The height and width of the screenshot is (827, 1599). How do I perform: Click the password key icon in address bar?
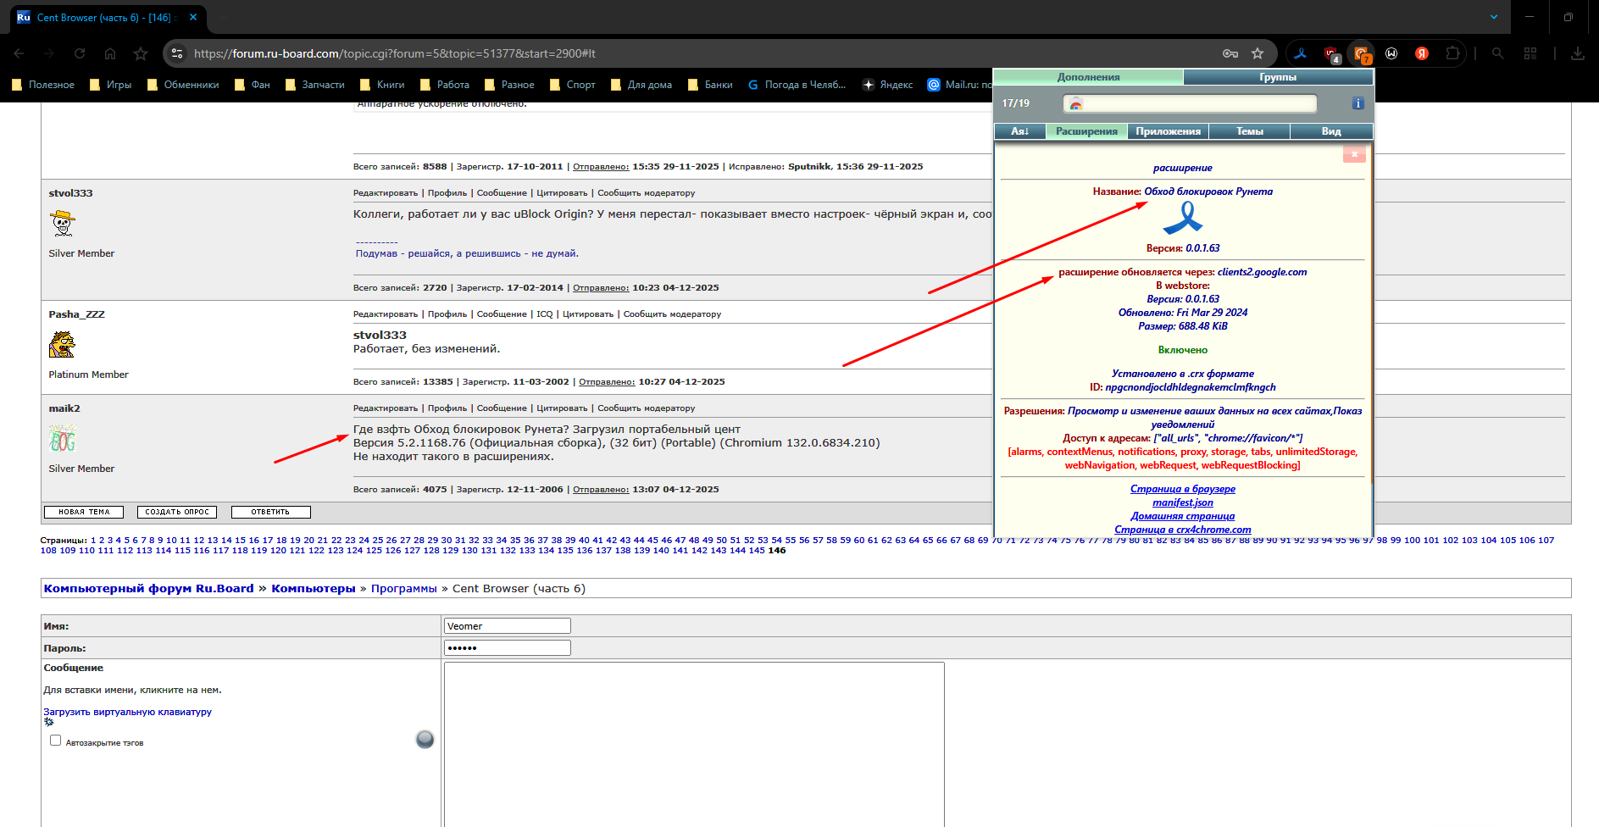[1230, 53]
